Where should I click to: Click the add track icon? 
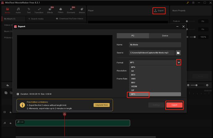point(6,93)
